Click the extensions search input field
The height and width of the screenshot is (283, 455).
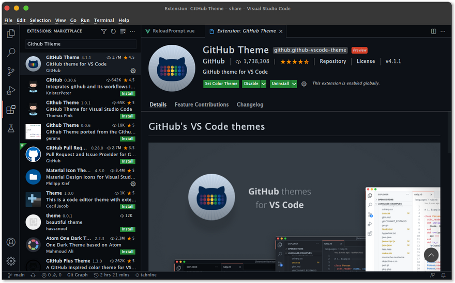coord(80,44)
